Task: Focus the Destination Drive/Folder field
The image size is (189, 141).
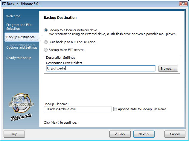Action: point(101,68)
